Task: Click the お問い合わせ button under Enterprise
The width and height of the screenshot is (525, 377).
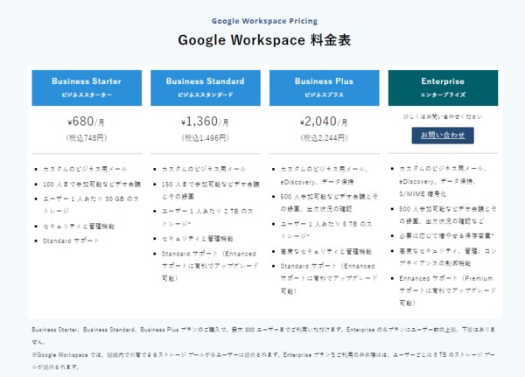Action: coord(443,136)
